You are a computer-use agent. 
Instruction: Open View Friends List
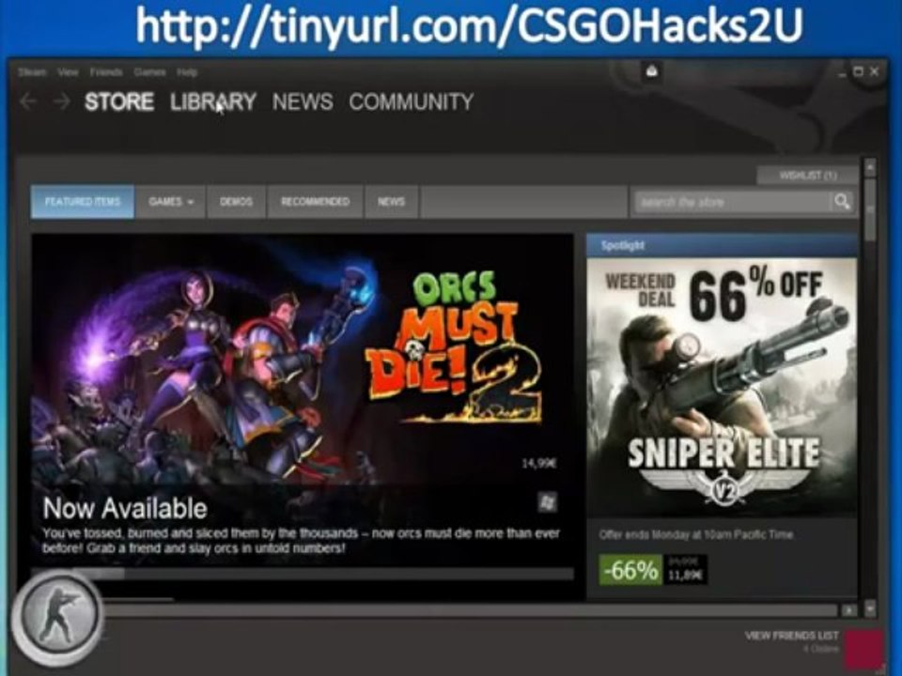791,636
